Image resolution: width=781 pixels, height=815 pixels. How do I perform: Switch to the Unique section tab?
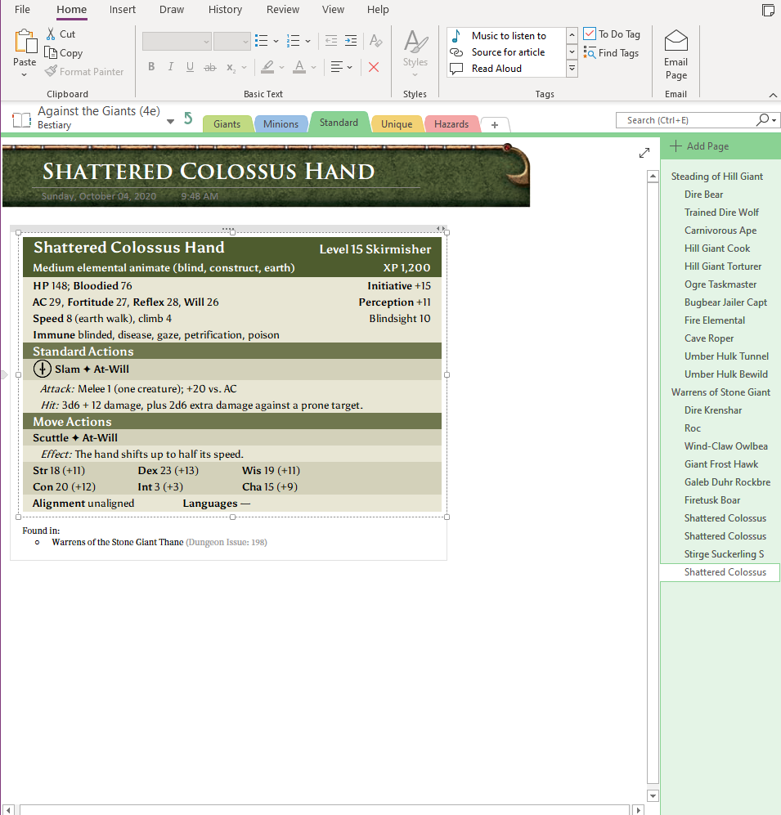(x=397, y=123)
